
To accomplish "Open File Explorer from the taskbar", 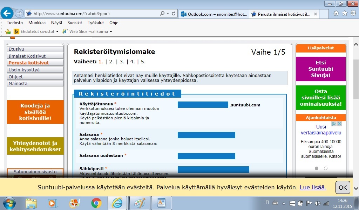I will [31, 203].
